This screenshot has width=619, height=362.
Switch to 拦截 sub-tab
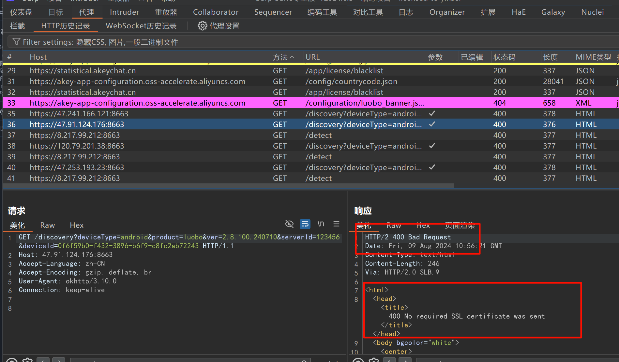(17, 26)
